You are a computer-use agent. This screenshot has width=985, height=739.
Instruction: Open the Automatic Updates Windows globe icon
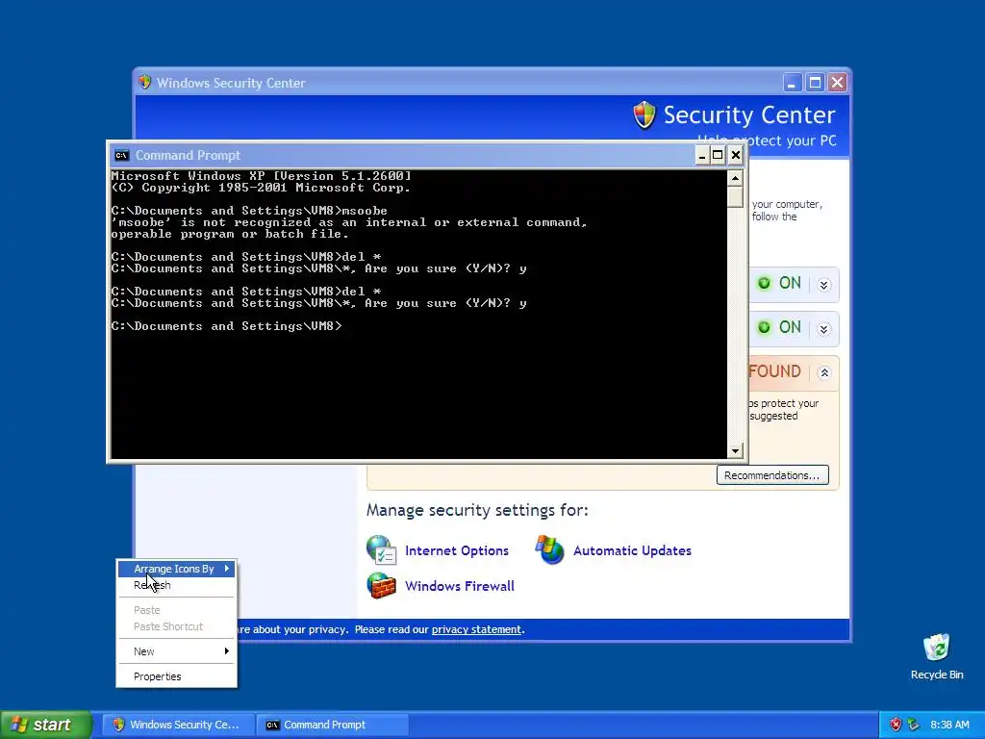pos(549,549)
